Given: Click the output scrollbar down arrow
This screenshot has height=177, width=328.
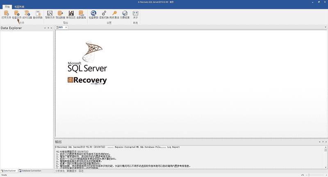Looking at the screenshot, I should (x=326, y=167).
